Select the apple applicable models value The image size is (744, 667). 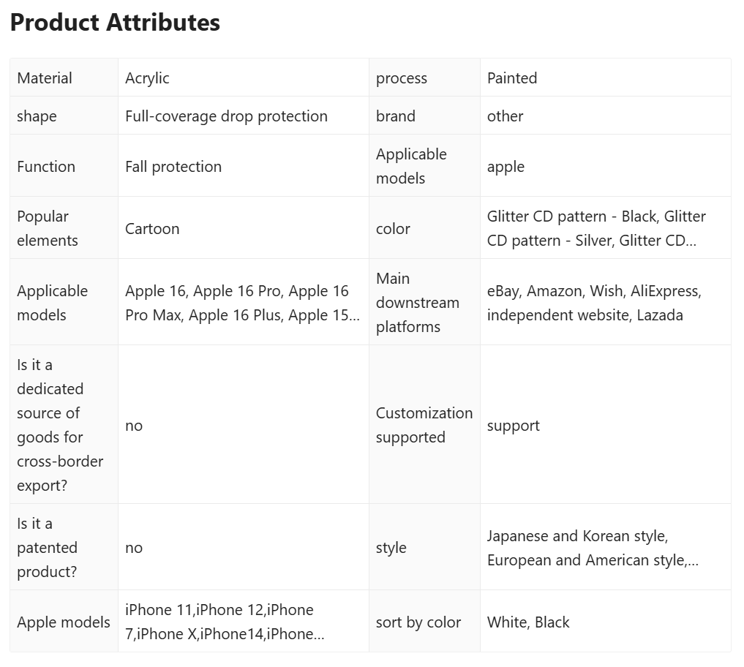[x=506, y=167]
